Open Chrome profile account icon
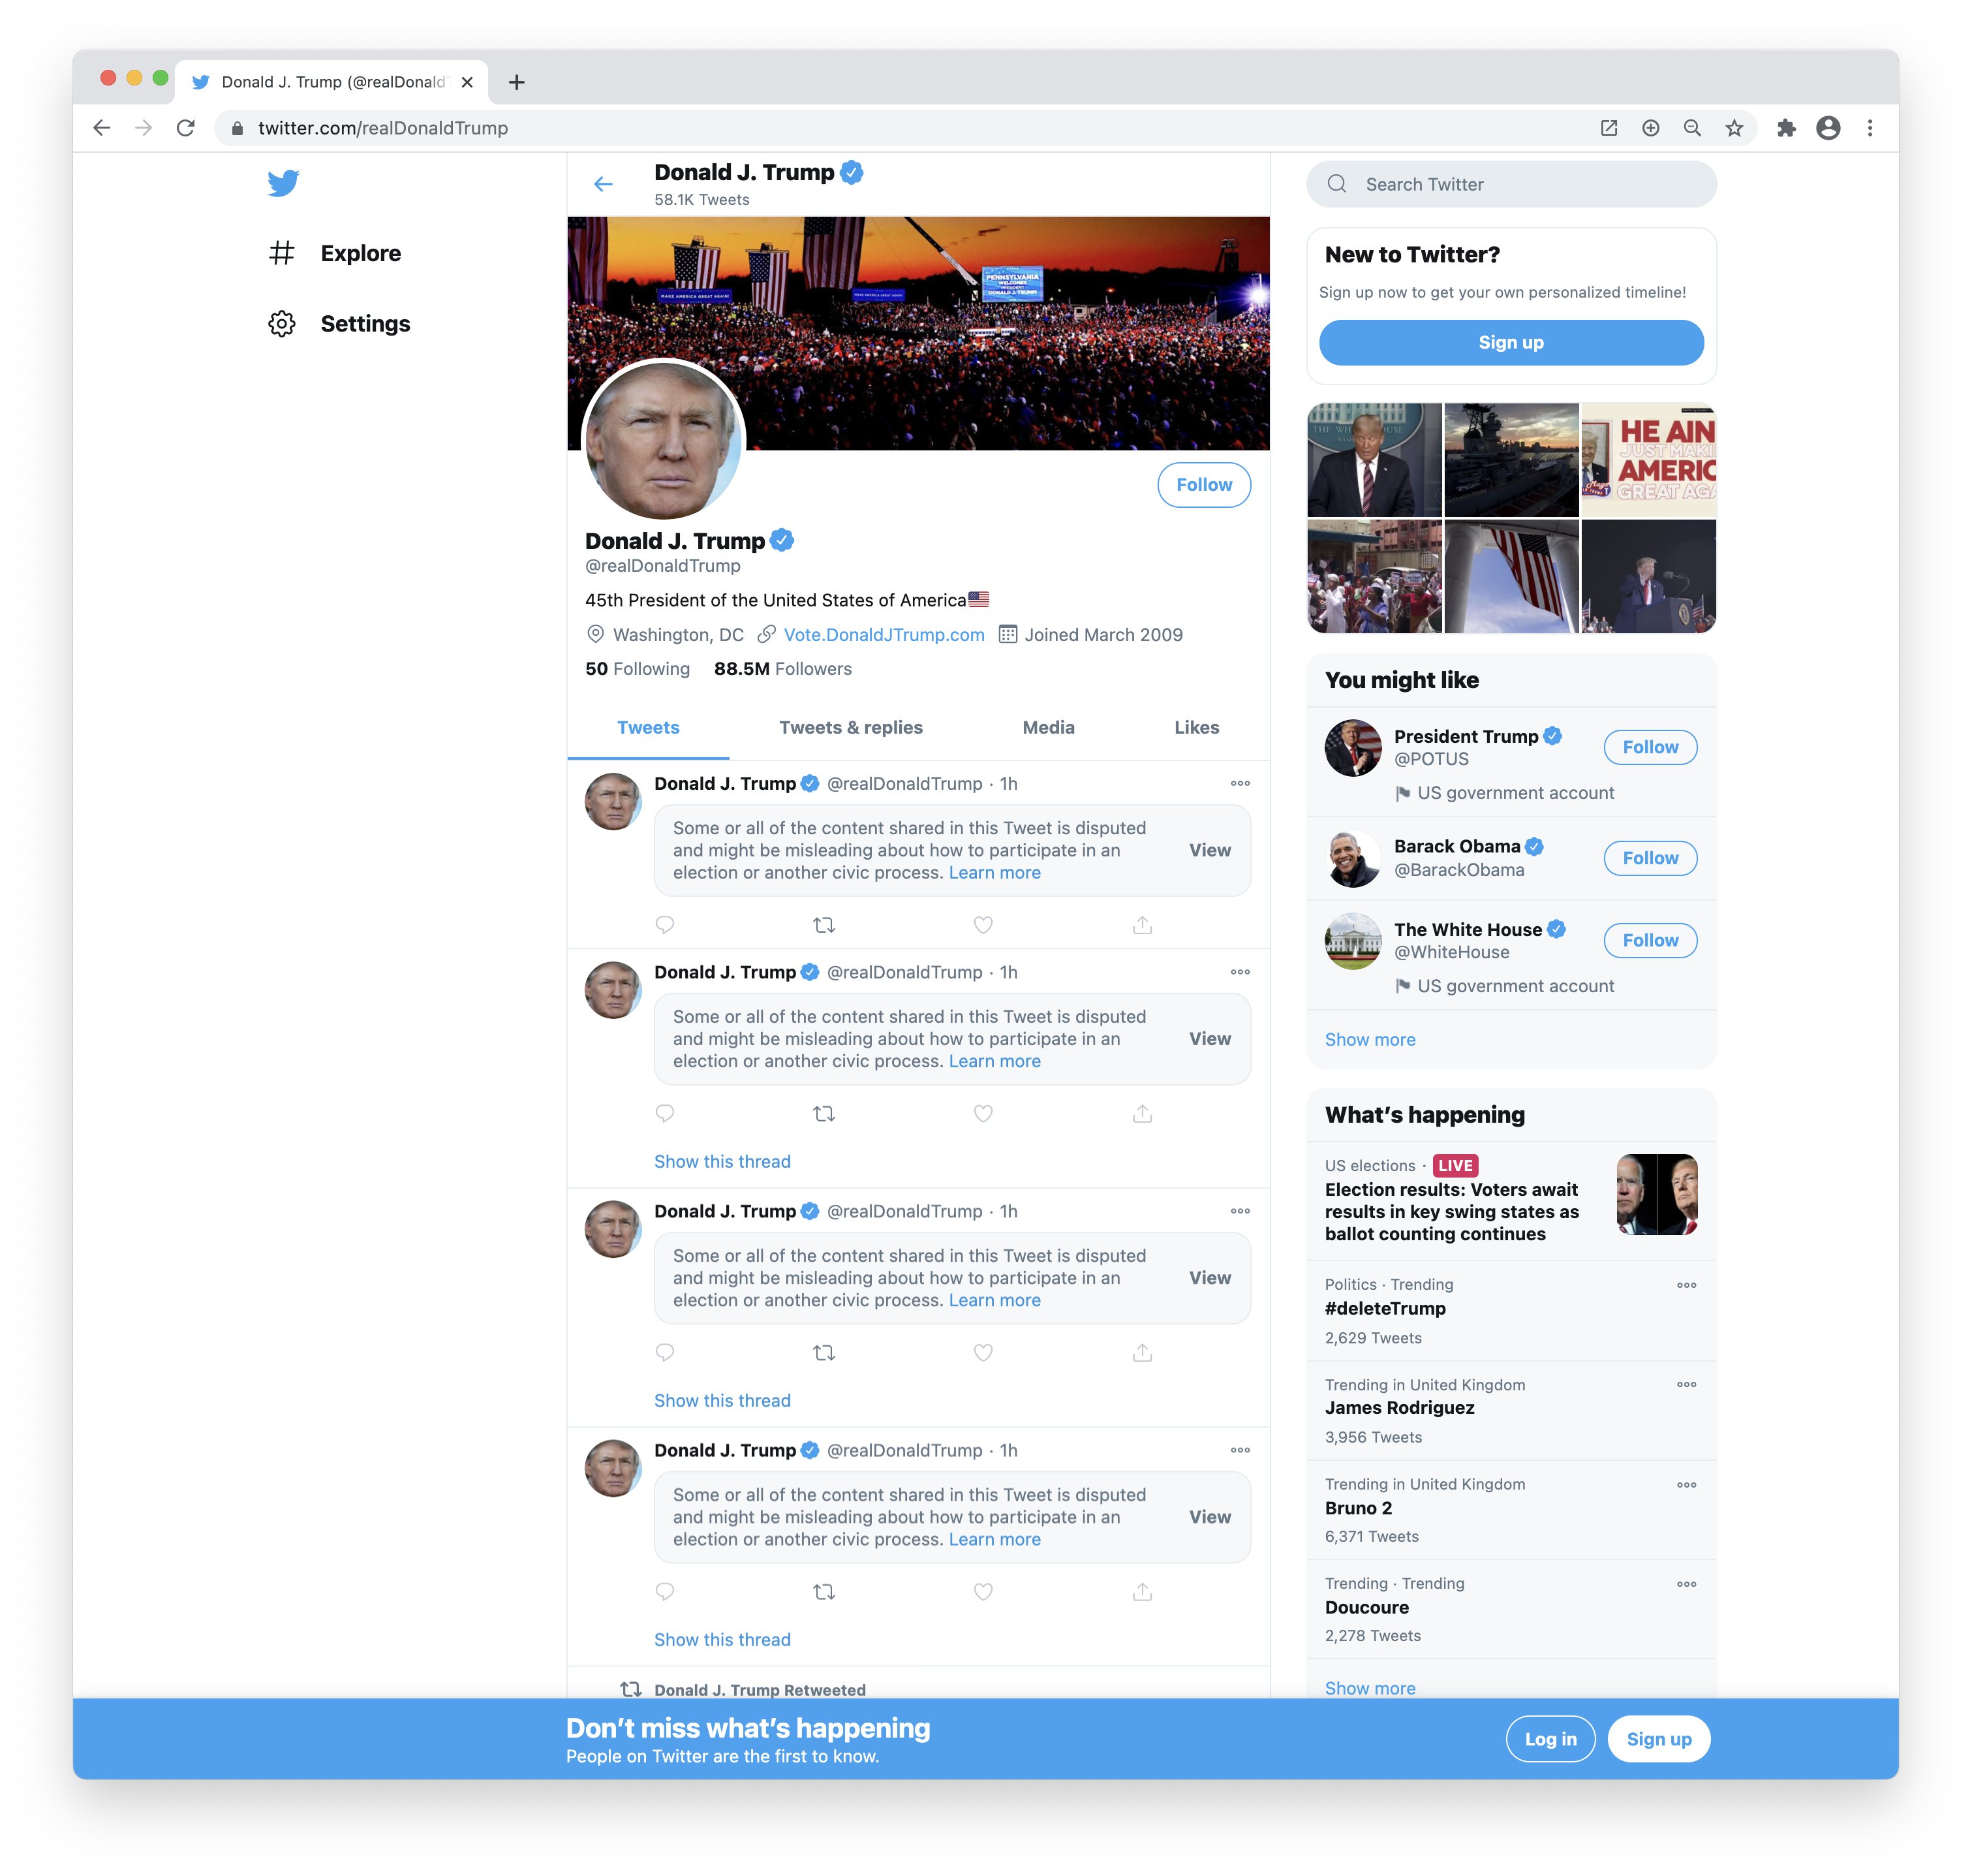The height and width of the screenshot is (1876, 1972). (x=1828, y=128)
